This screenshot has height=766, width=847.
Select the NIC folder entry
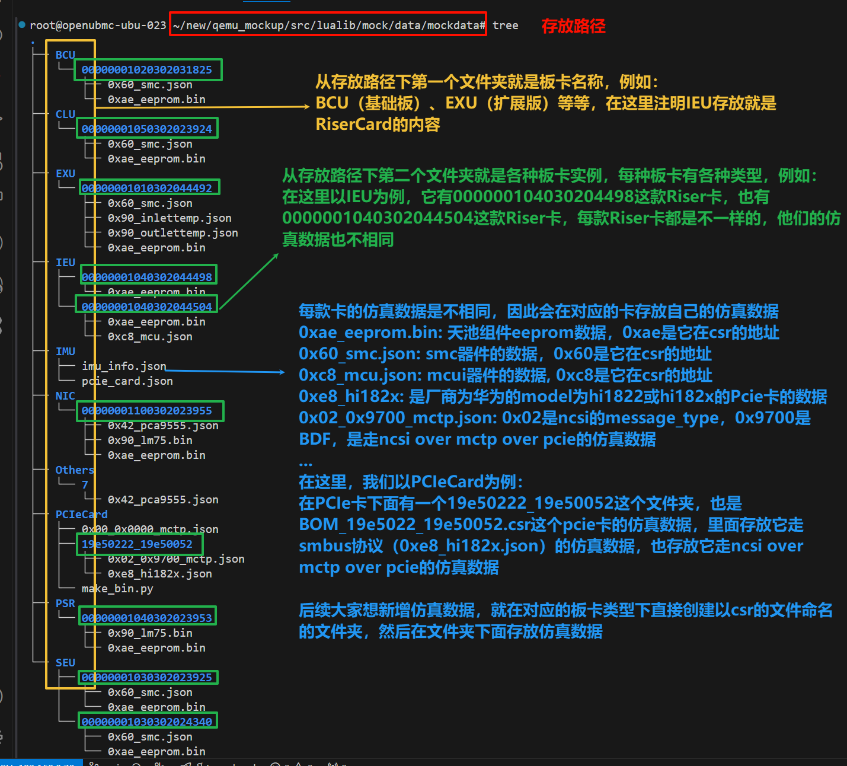[x=65, y=396]
